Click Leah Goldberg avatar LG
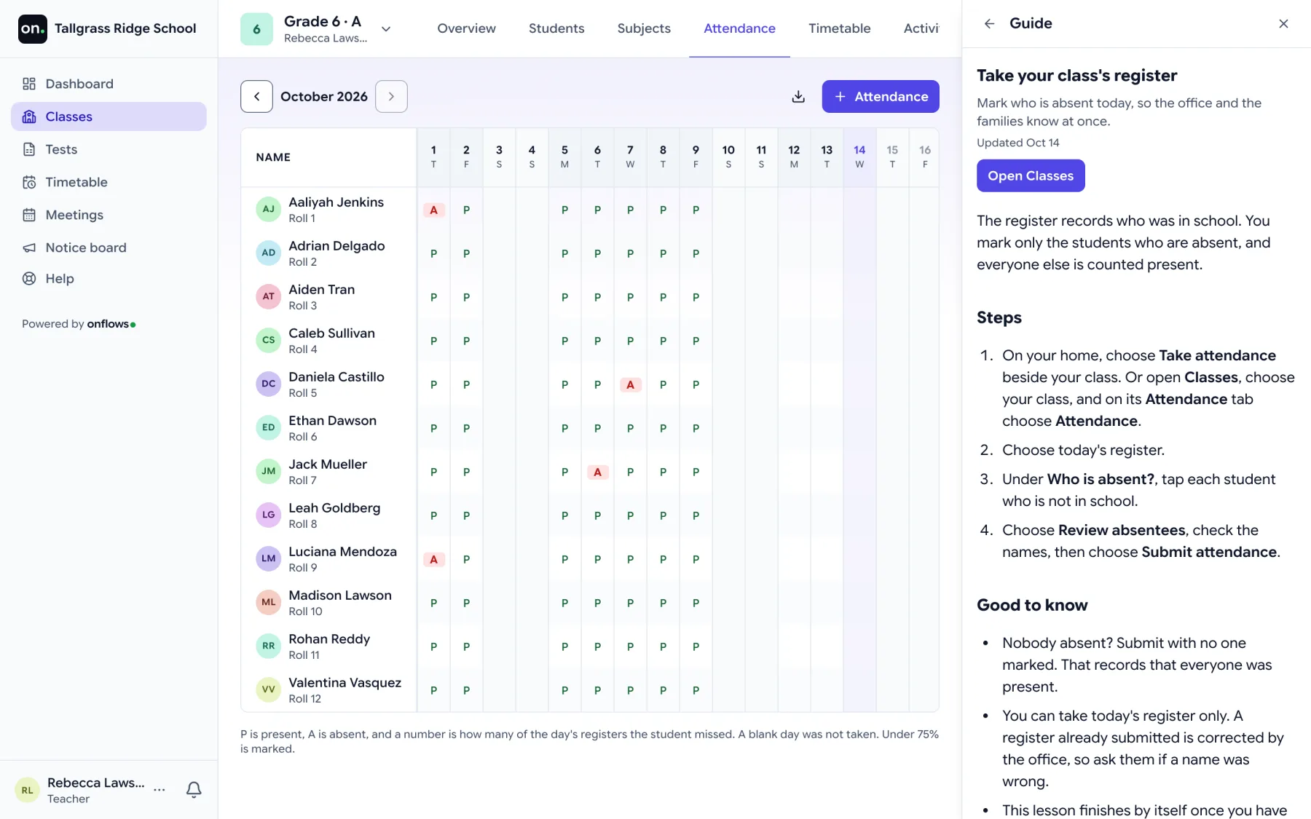Screen dimensions: 1311x819 (269, 515)
